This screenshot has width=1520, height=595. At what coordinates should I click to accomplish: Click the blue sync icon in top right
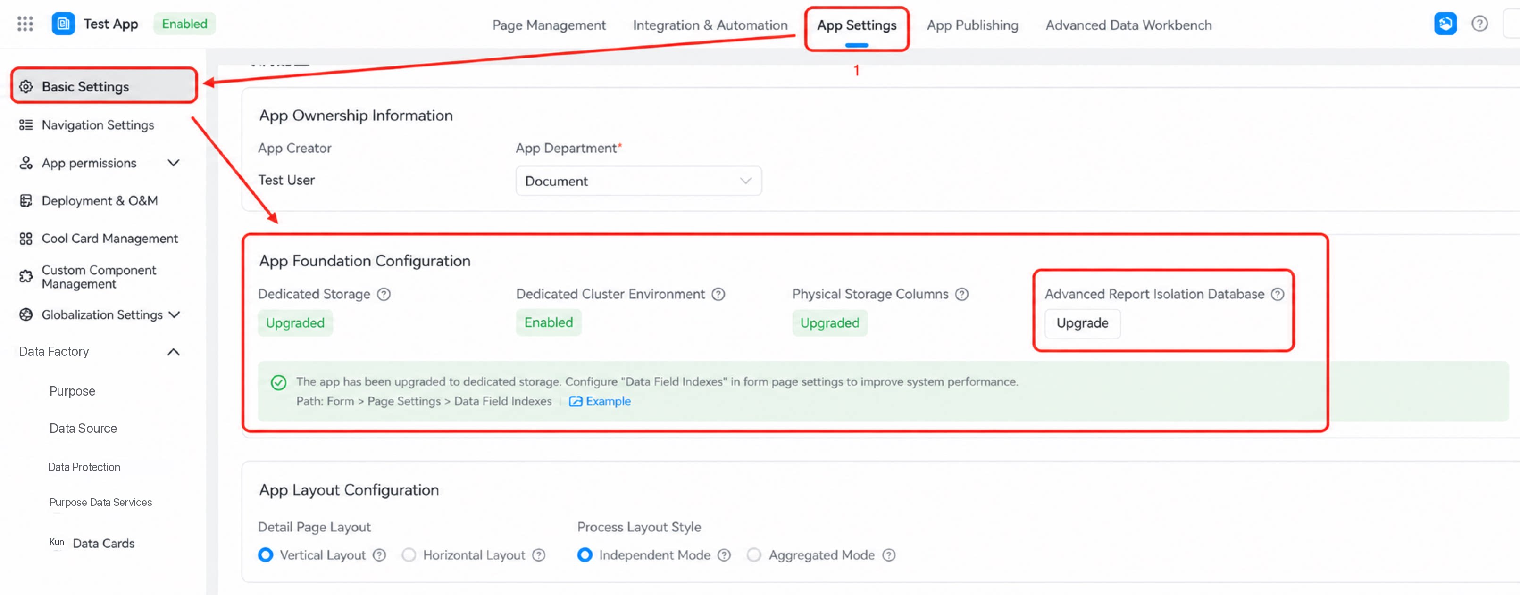pos(1445,24)
